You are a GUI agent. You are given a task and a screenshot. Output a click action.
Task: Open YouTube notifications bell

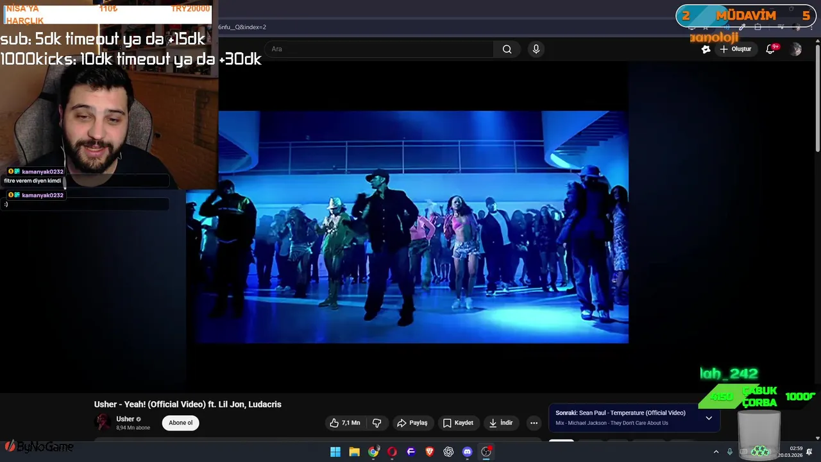[770, 49]
